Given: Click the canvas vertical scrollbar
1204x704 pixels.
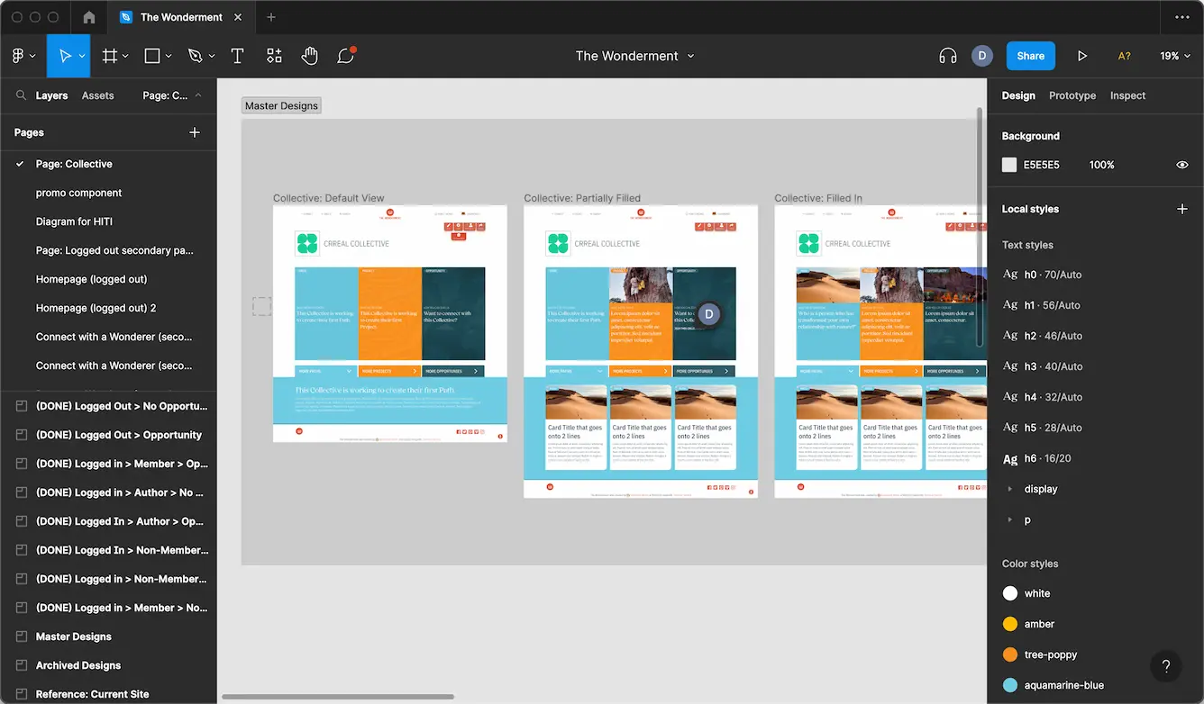Looking at the screenshot, I should [x=981, y=227].
